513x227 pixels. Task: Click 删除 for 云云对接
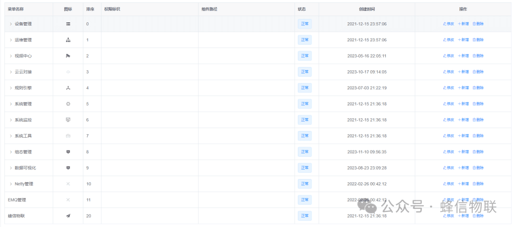tap(478, 72)
